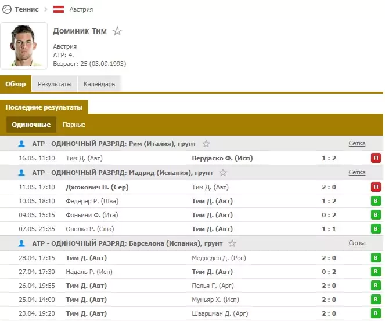Select the Одиночные sub-tab
This screenshot has width=385, height=321.
pos(31,125)
